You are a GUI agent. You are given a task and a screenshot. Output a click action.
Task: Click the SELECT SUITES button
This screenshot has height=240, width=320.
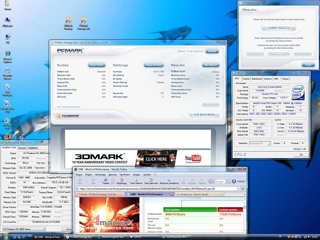point(97,65)
